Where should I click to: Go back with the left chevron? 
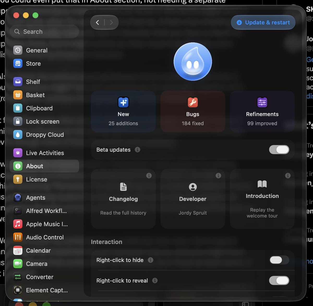click(98, 22)
